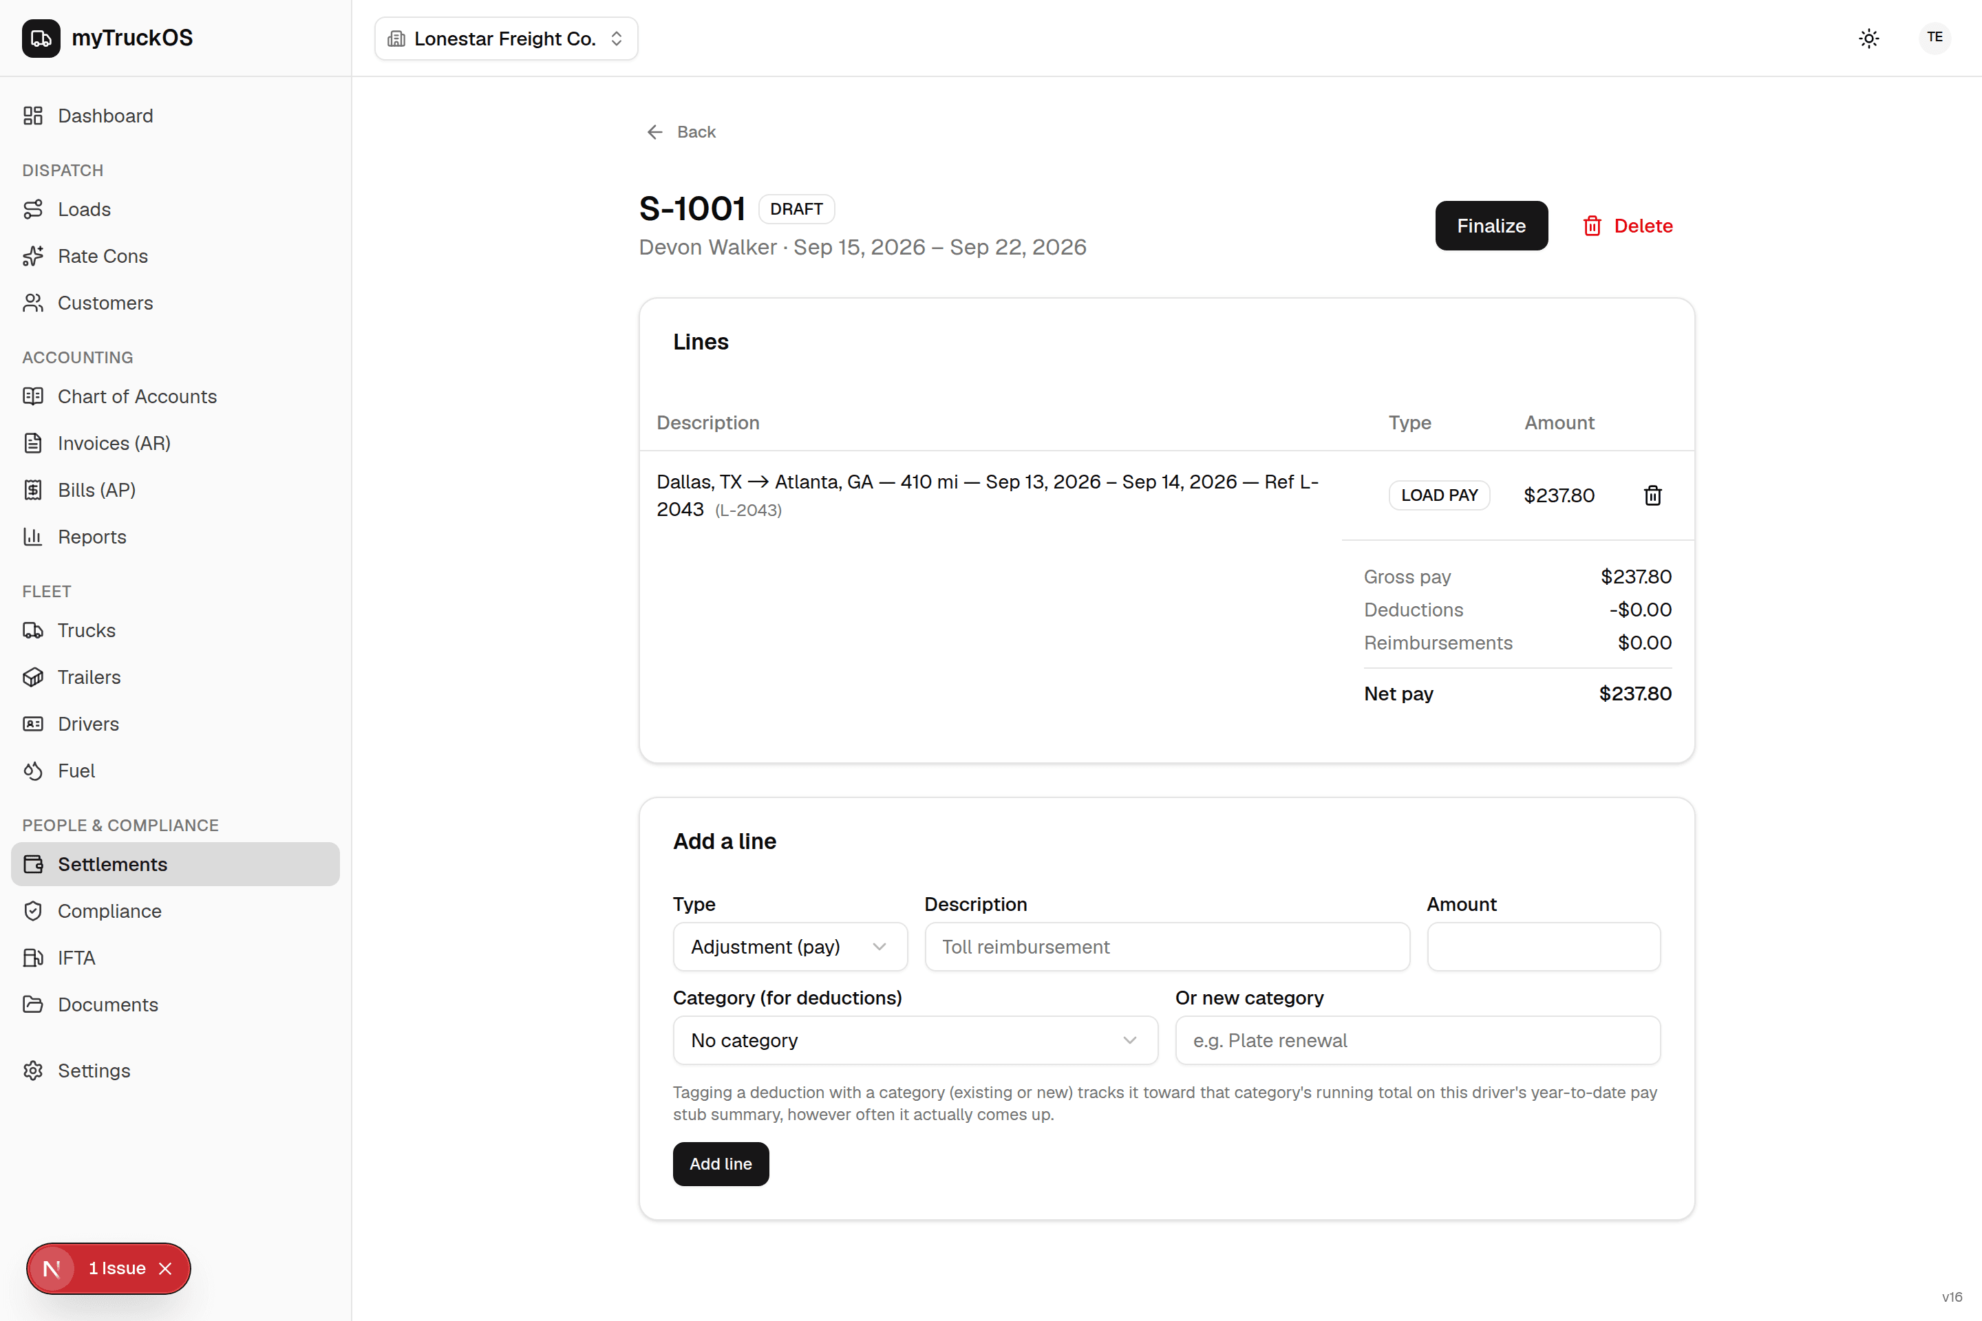Click the Compliance shield icon
The width and height of the screenshot is (1982, 1321).
pos(33,911)
